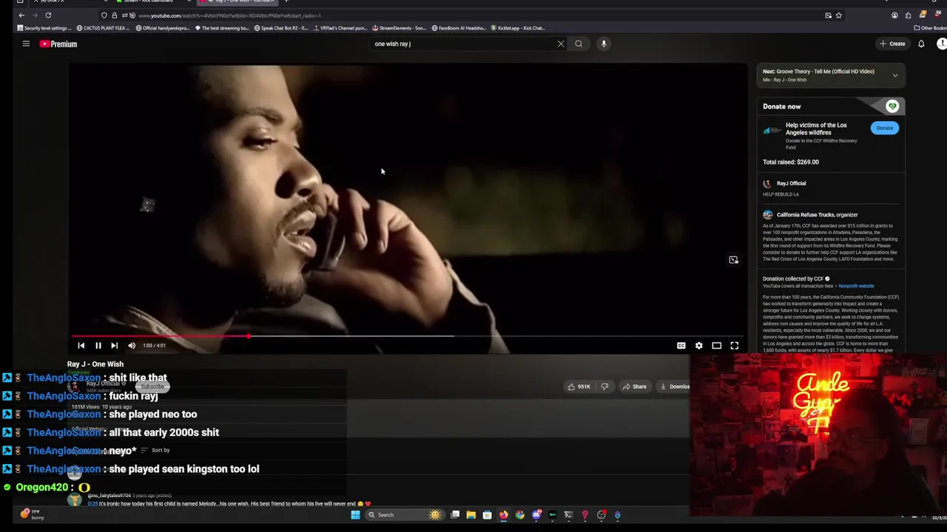This screenshot has width=947, height=532.
Task: Like the video with 951K likes
Action: (x=579, y=386)
